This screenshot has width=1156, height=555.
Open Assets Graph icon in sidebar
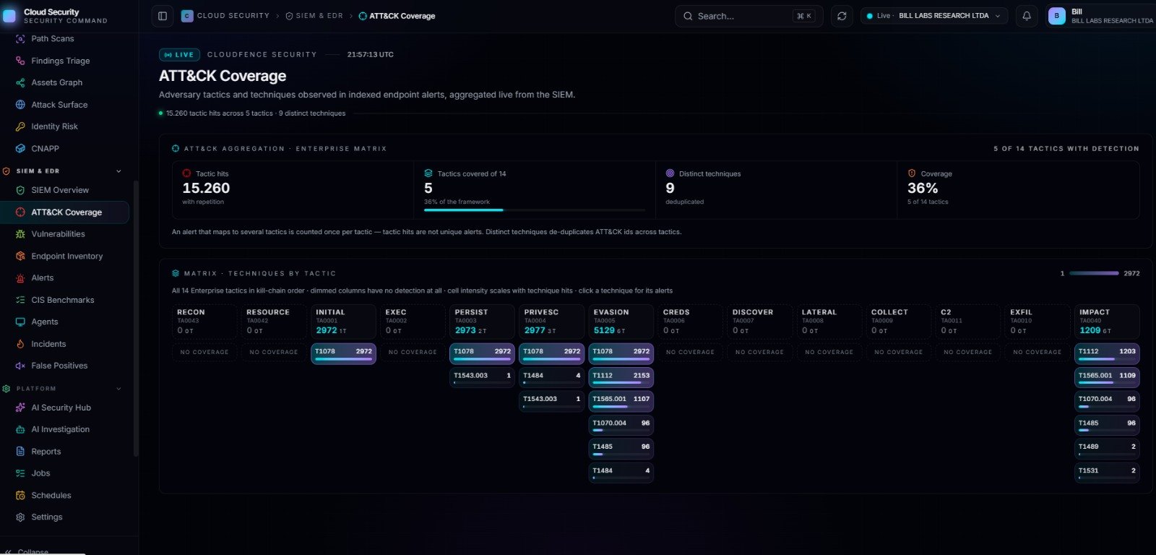click(x=20, y=83)
